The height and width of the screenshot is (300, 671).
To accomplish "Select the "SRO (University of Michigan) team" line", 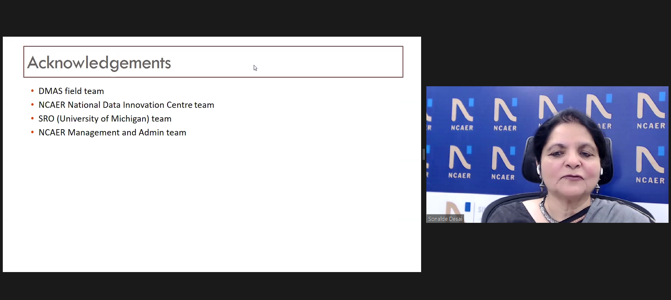I will 105,119.
